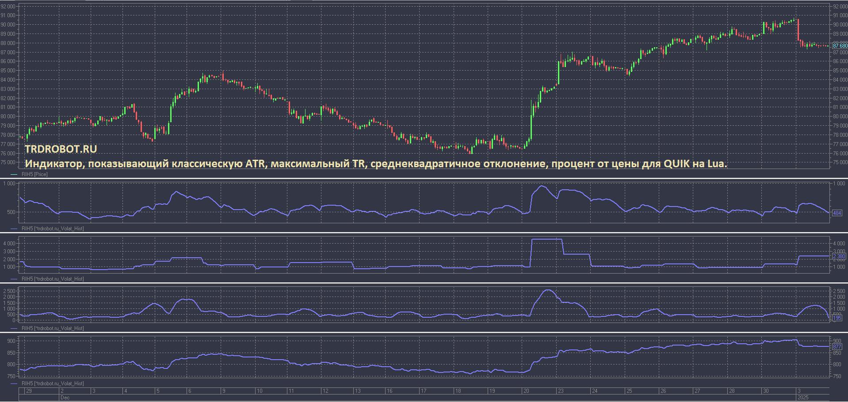
Task: Click the Volat_Hist legend under the 195 pane
Action: (x=52, y=328)
